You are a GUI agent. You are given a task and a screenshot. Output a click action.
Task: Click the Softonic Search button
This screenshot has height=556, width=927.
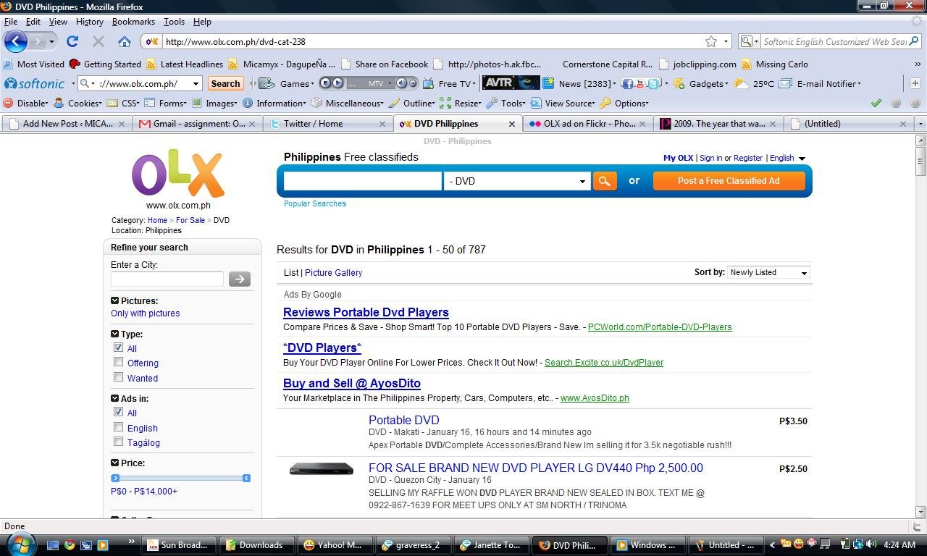(225, 83)
